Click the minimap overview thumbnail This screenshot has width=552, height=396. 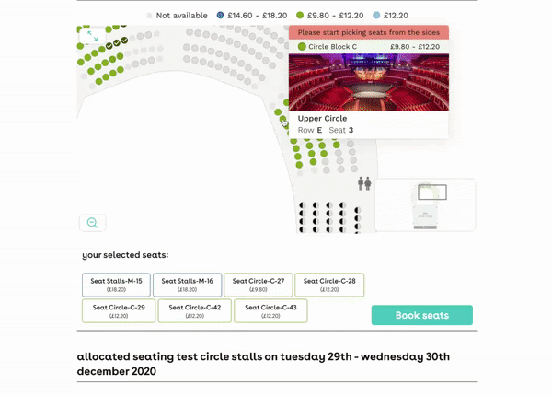(425, 204)
